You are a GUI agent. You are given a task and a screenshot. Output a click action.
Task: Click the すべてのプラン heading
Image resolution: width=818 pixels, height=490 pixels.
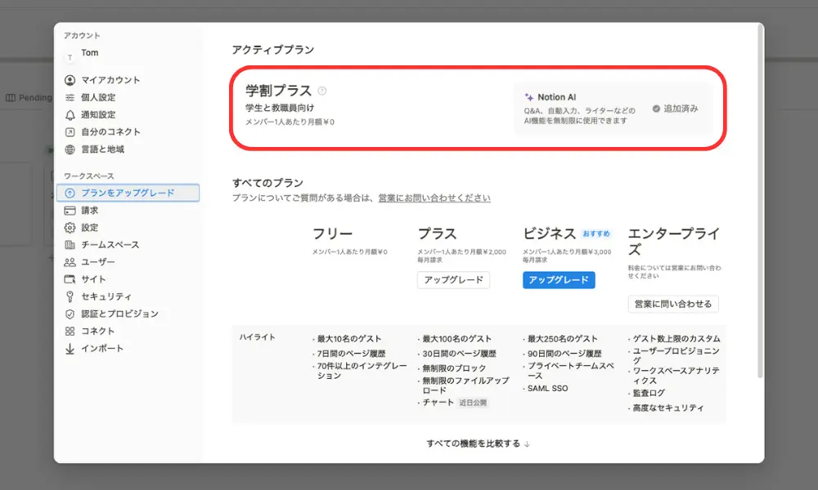(267, 183)
